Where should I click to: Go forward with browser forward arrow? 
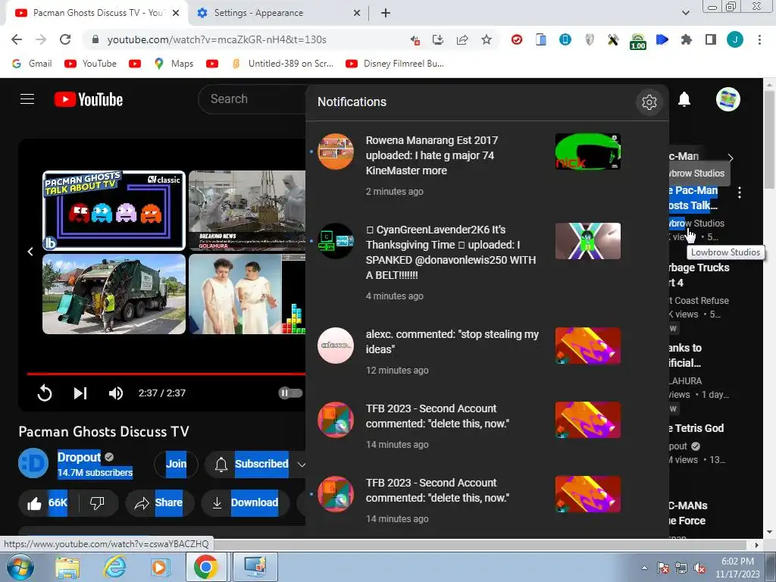(x=41, y=39)
